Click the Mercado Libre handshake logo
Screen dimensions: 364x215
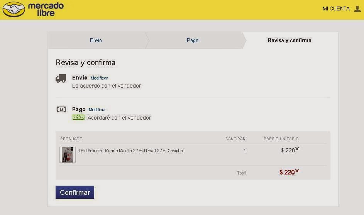14,10
